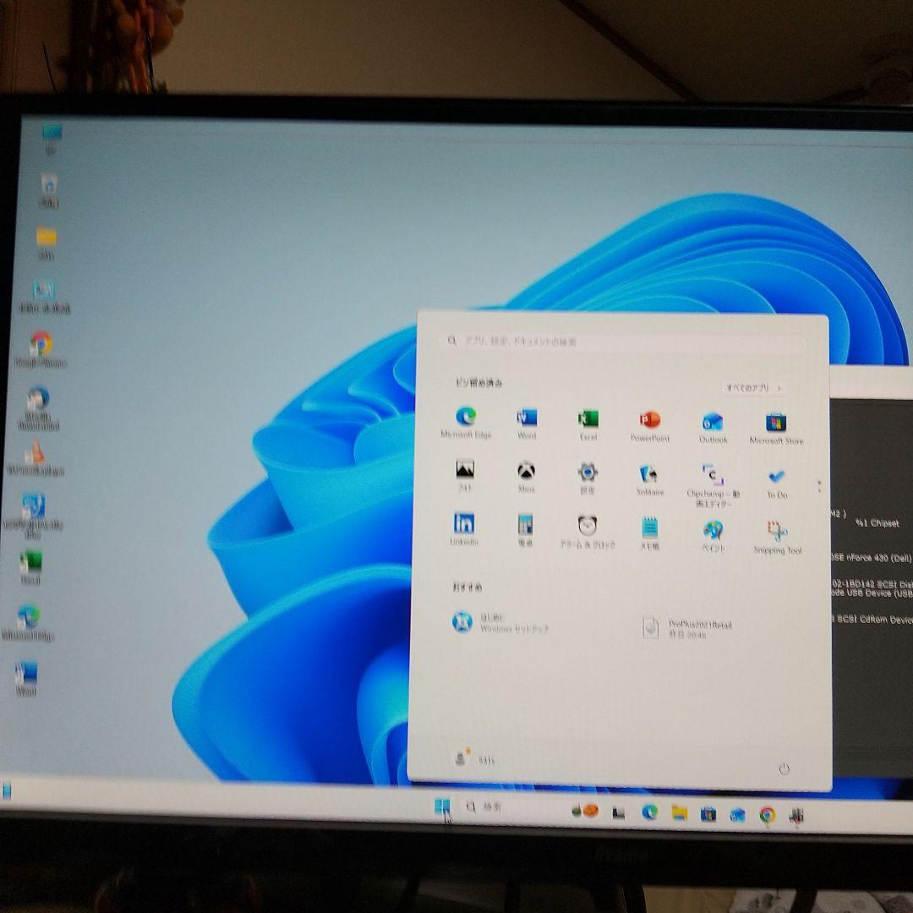Open Excel in the pinned apps
The width and height of the screenshot is (913, 913).
(588, 424)
